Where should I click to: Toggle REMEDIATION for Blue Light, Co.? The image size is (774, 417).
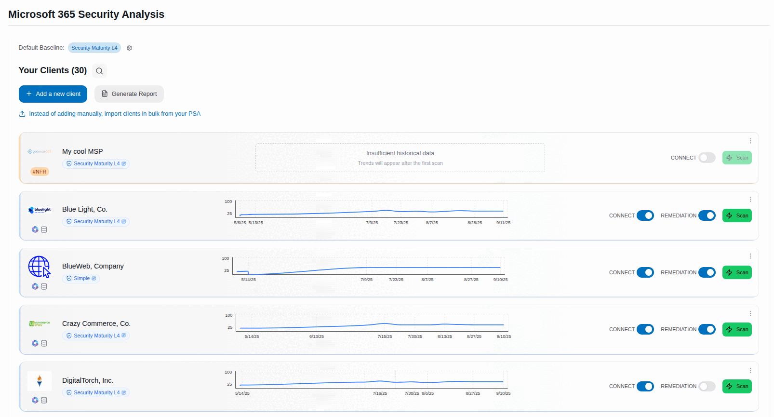[x=707, y=215]
